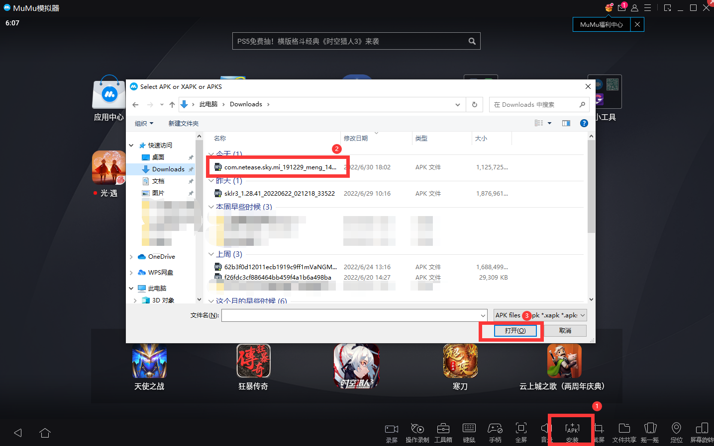Screen dimensions: 714x446
Task: Toggle the preview pane in dialog
Action: pos(566,123)
